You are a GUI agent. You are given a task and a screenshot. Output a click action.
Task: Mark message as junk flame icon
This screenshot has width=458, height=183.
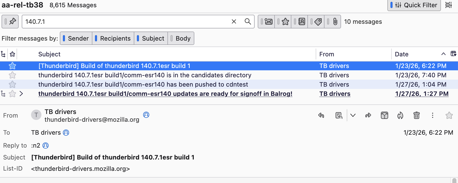[x=400, y=115]
